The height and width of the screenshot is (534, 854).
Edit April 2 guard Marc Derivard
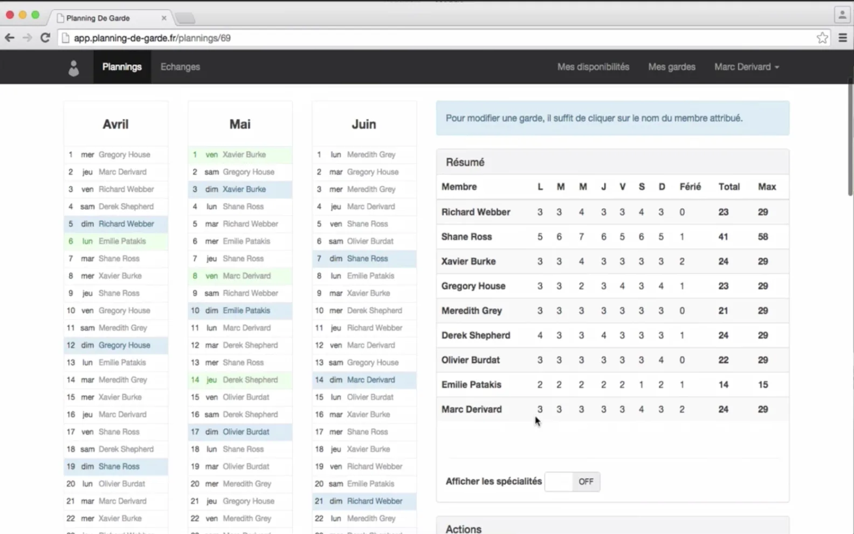pyautogui.click(x=122, y=172)
